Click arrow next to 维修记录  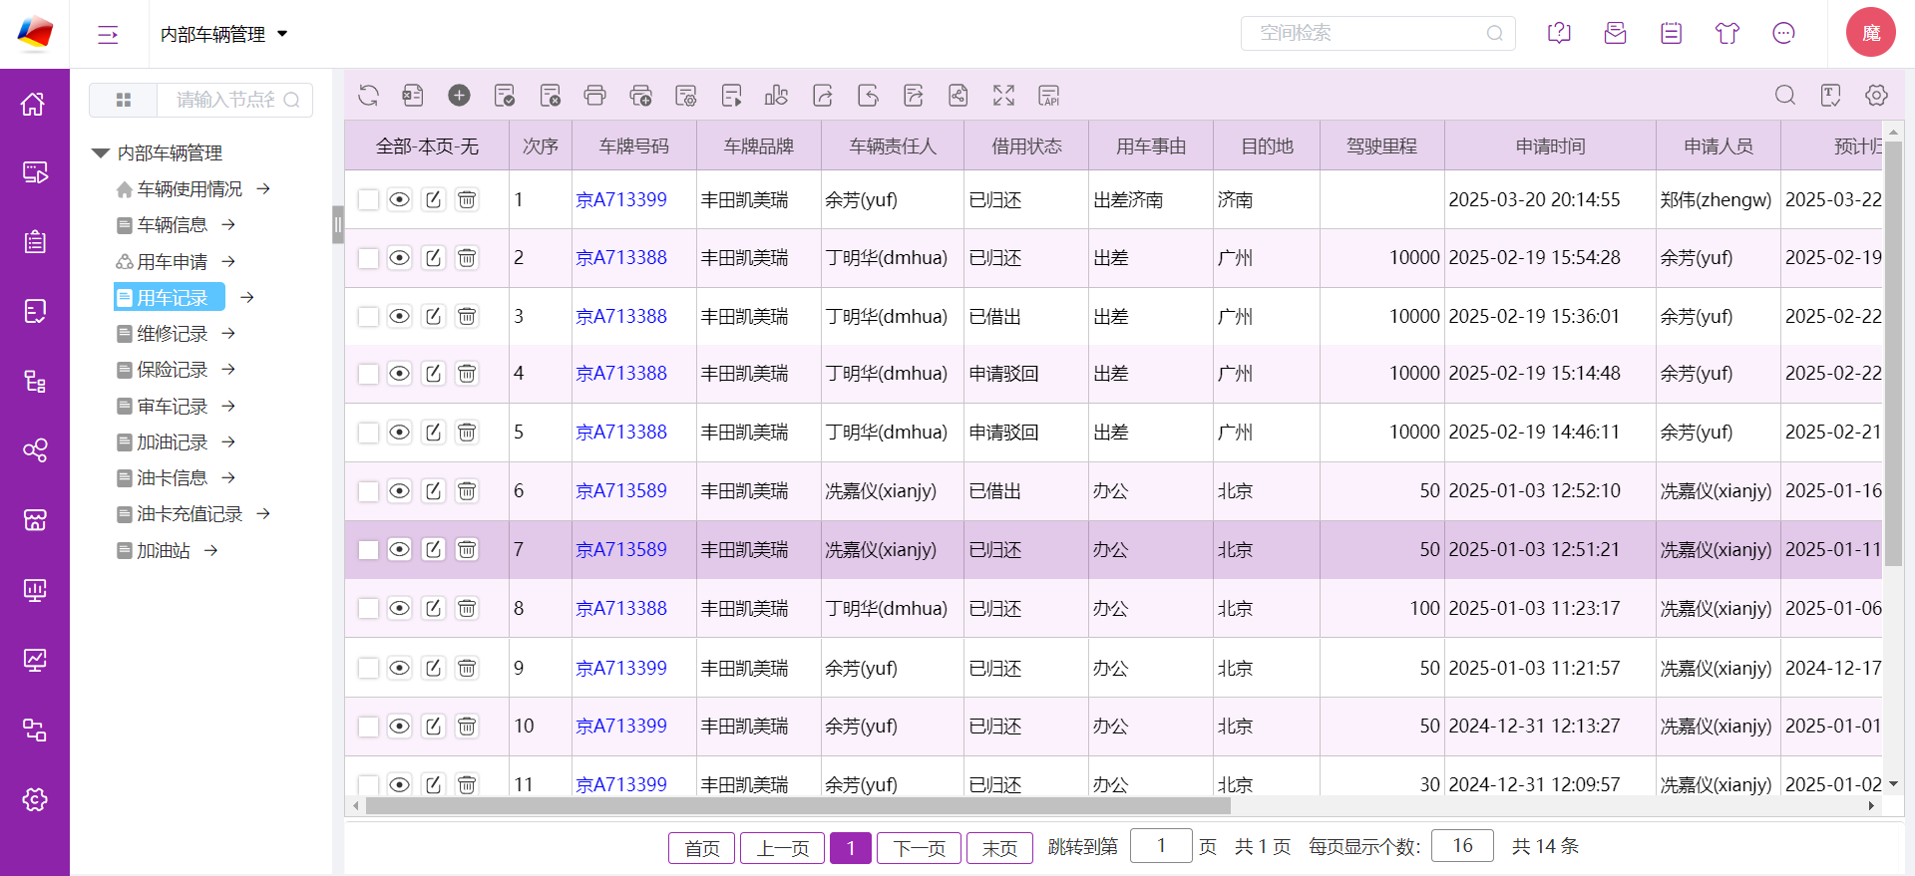pyautogui.click(x=228, y=333)
